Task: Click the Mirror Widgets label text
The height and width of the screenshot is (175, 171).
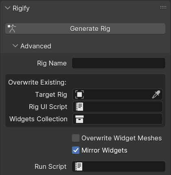Action: pos(104,150)
